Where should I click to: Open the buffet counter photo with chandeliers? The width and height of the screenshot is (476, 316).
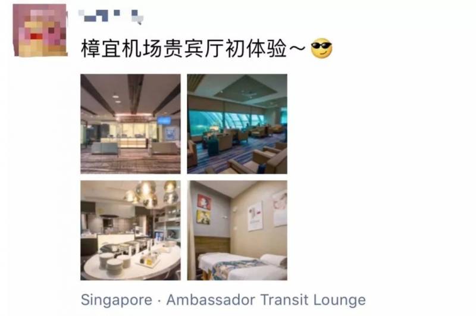130,230
